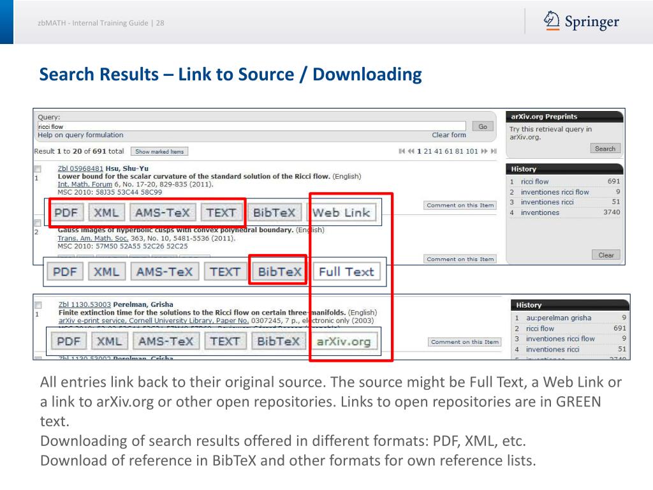Jump to last results page icon
Image resolution: width=653 pixels, height=490 pixels.
pyautogui.click(x=494, y=151)
